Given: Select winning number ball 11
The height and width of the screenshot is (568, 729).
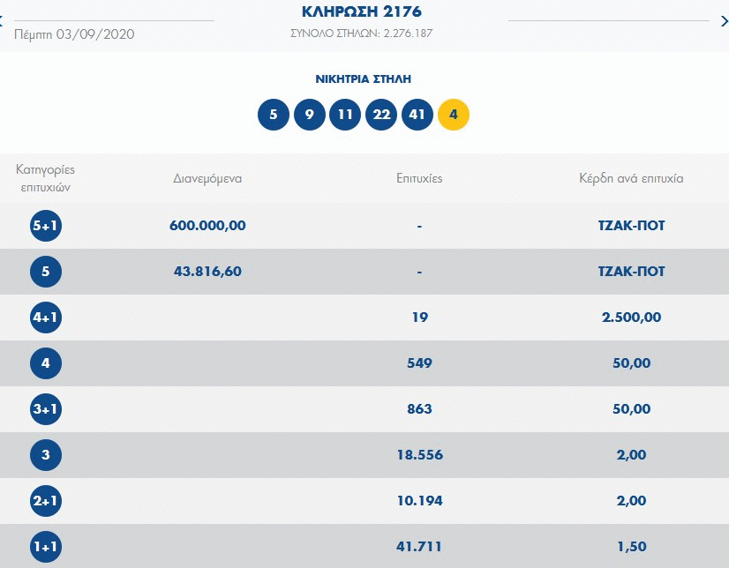Looking at the screenshot, I should 345,115.
